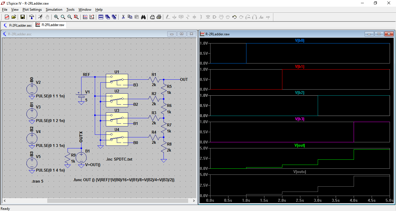Open the File menu

(x=5, y=10)
